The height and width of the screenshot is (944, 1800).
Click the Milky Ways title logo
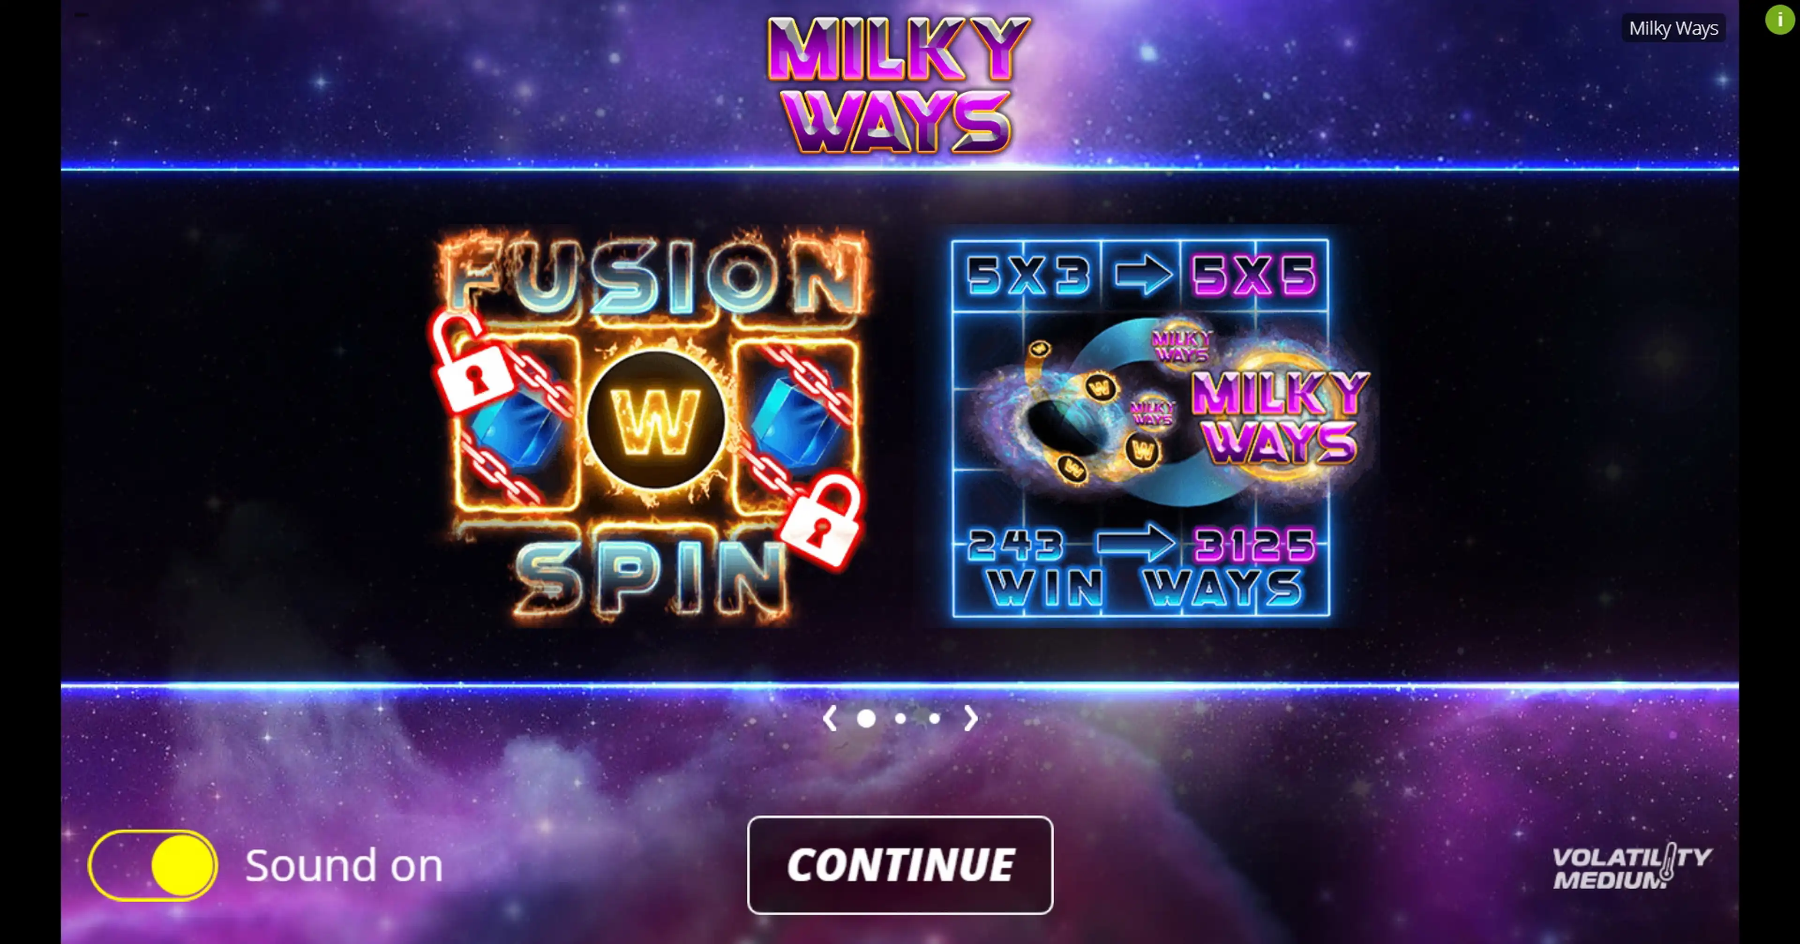(x=899, y=84)
